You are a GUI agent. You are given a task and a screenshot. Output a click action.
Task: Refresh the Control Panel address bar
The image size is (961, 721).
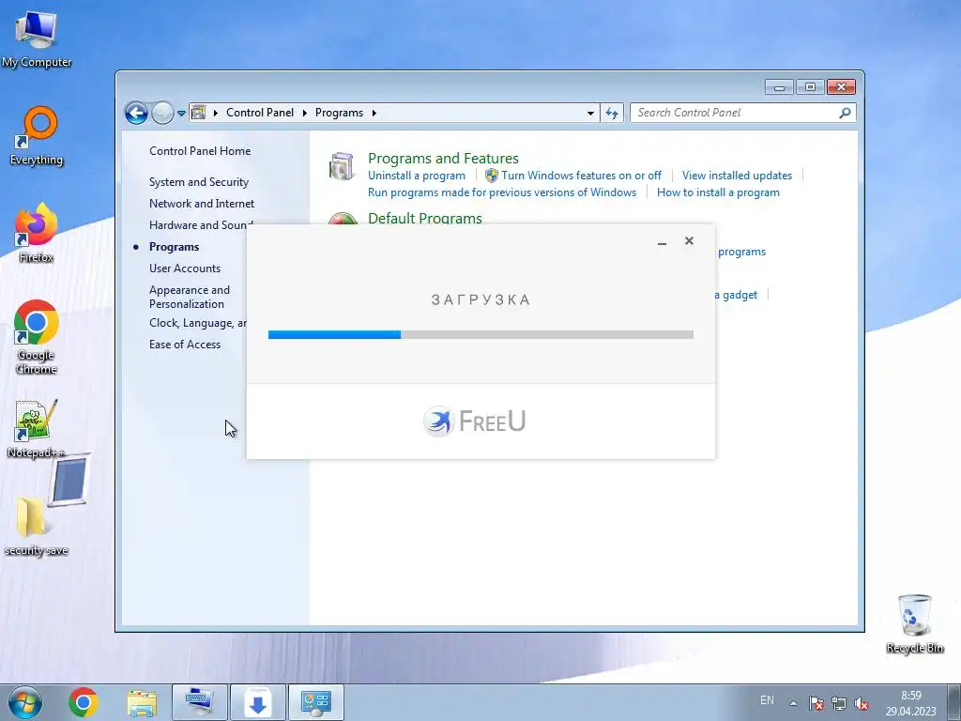point(612,113)
